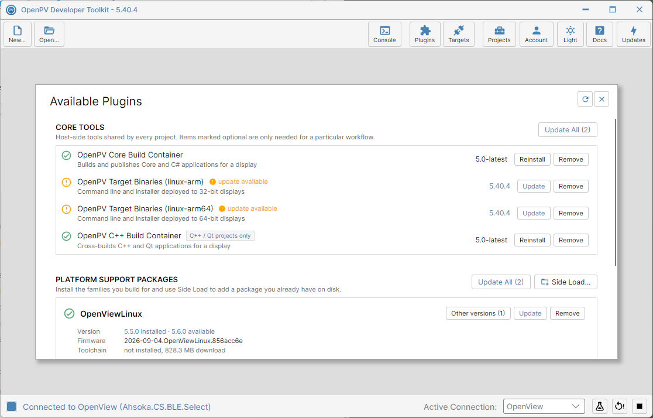The height and width of the screenshot is (418, 653).
Task: Click green check icon beside OpenViewLinux
Action: pos(69,313)
